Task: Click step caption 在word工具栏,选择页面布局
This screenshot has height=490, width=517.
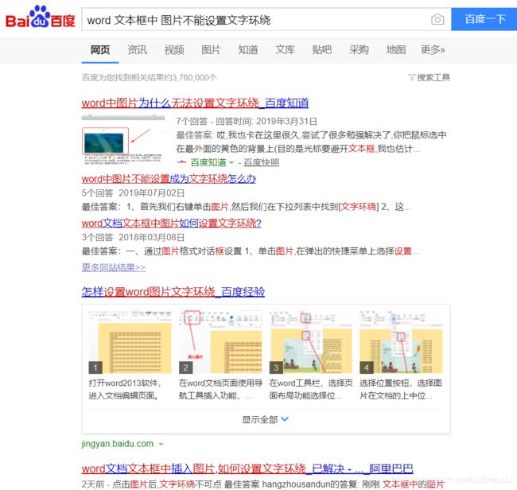Action: 311,390
